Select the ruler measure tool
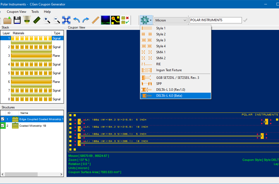This screenshot has height=184, width=279. click(x=95, y=20)
